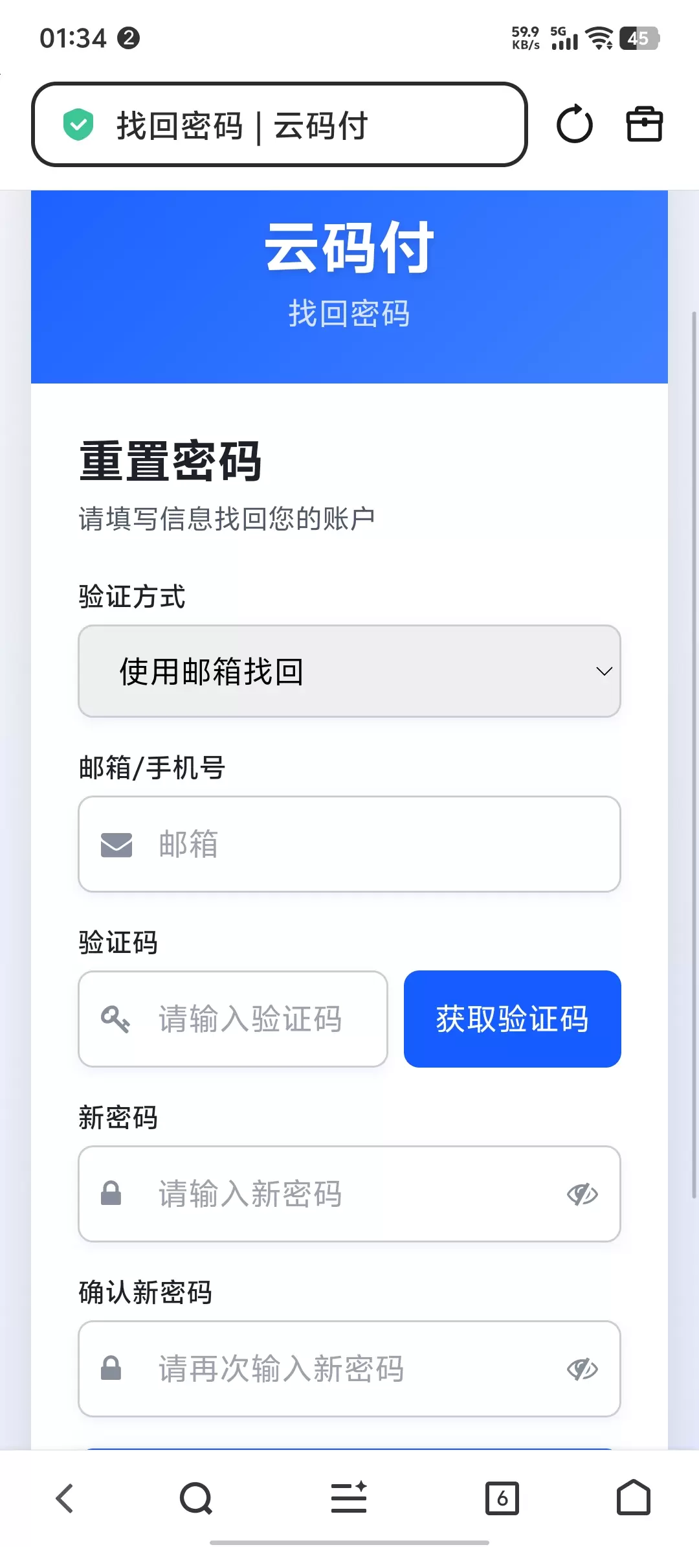Click the page scrollbar on right edge
This screenshot has height=1547, width=699.
[x=694, y=755]
